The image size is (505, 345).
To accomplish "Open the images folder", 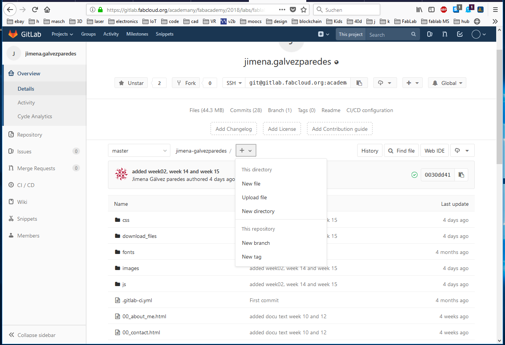I will pyautogui.click(x=131, y=268).
